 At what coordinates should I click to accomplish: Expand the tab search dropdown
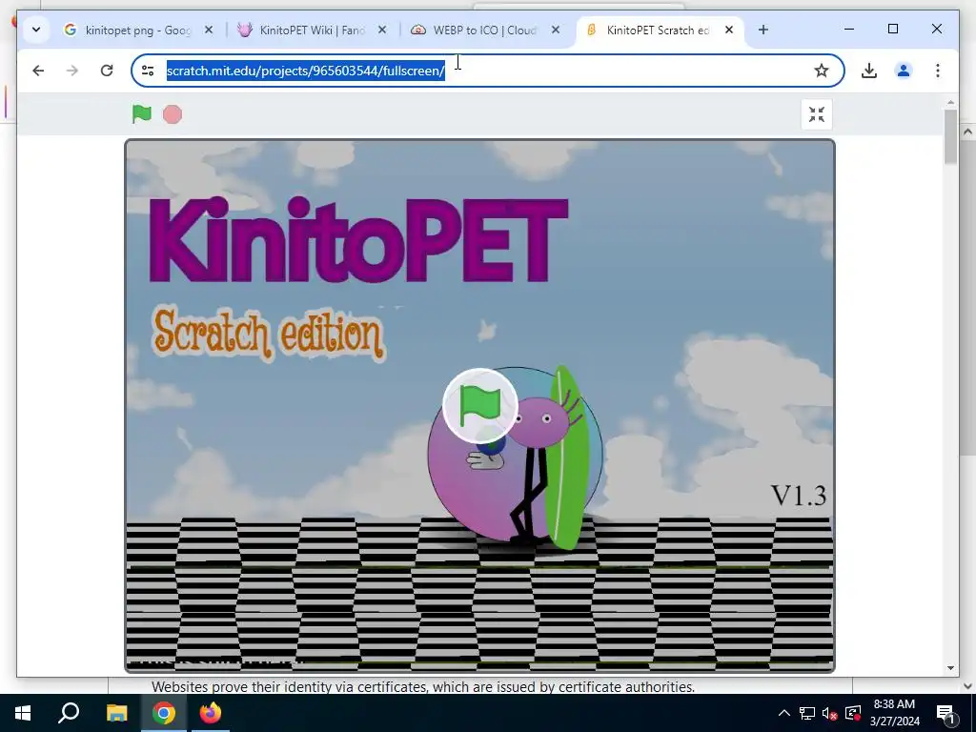[x=36, y=30]
